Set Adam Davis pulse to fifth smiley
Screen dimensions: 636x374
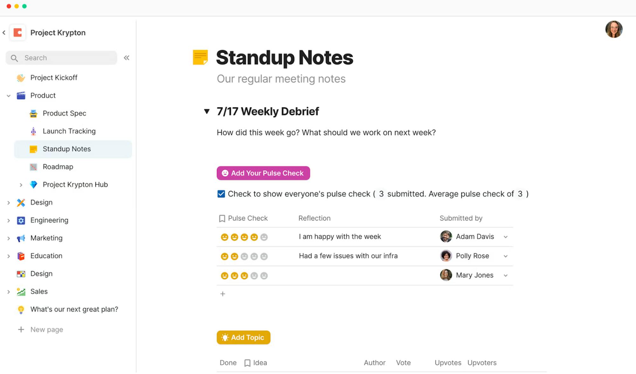pyautogui.click(x=264, y=237)
